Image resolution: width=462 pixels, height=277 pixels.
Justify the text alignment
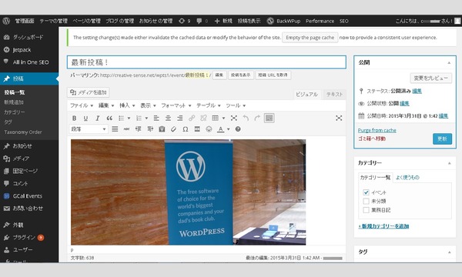click(x=115, y=129)
